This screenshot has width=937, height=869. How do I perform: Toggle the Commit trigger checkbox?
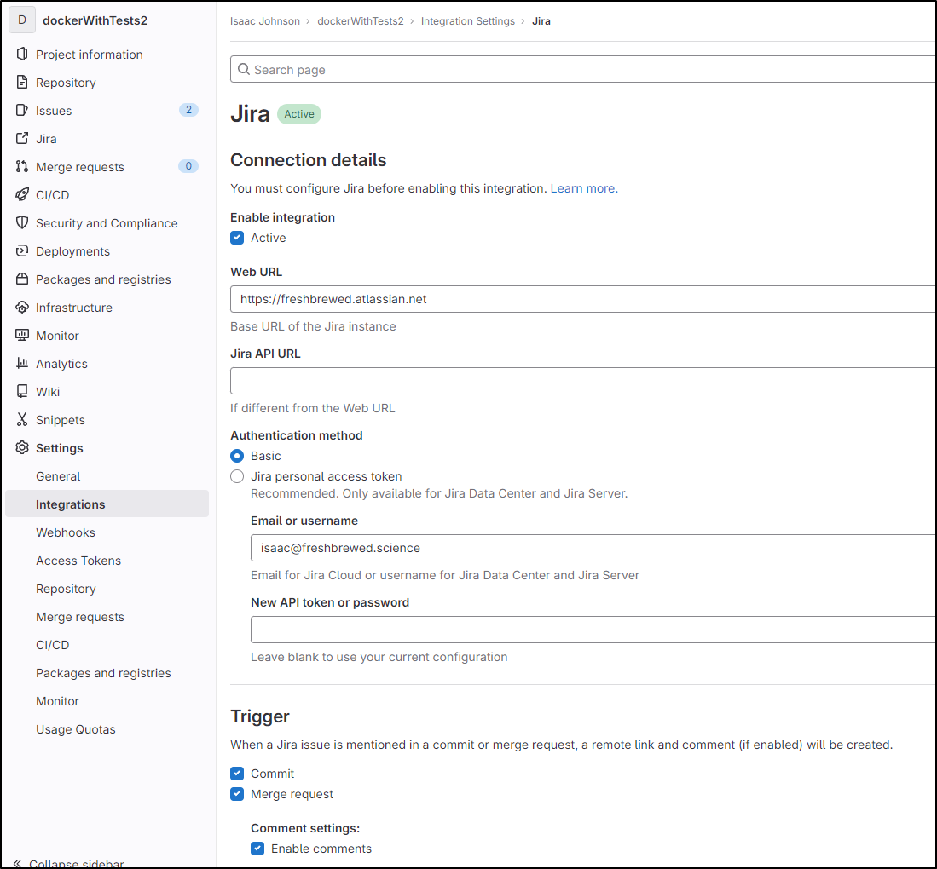(x=237, y=774)
